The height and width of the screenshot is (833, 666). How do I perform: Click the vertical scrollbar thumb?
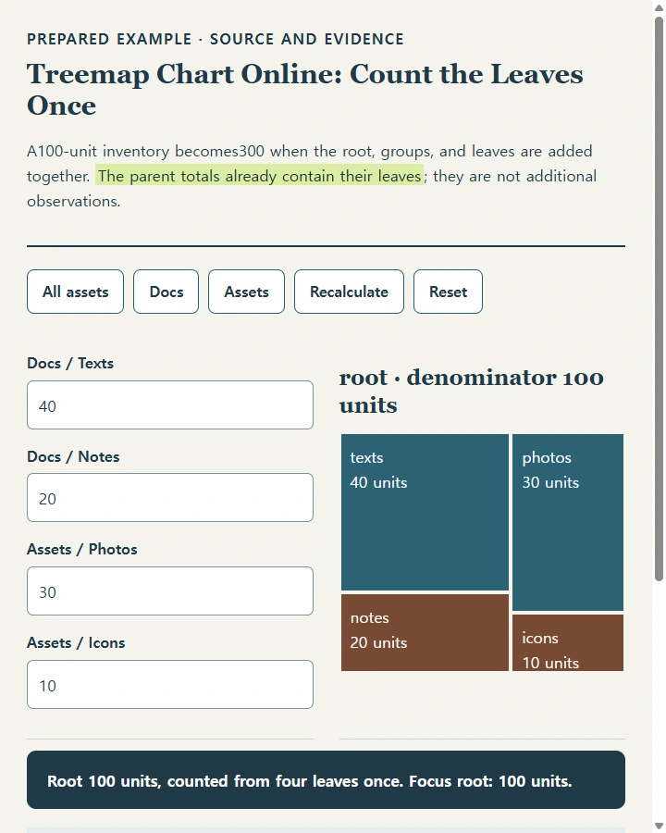coord(660,299)
